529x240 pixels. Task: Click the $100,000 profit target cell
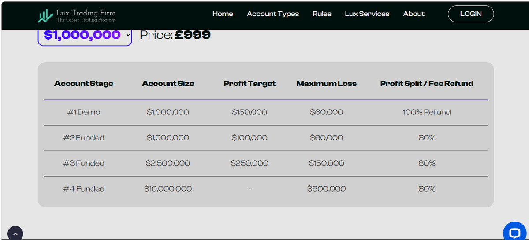pyautogui.click(x=250, y=138)
